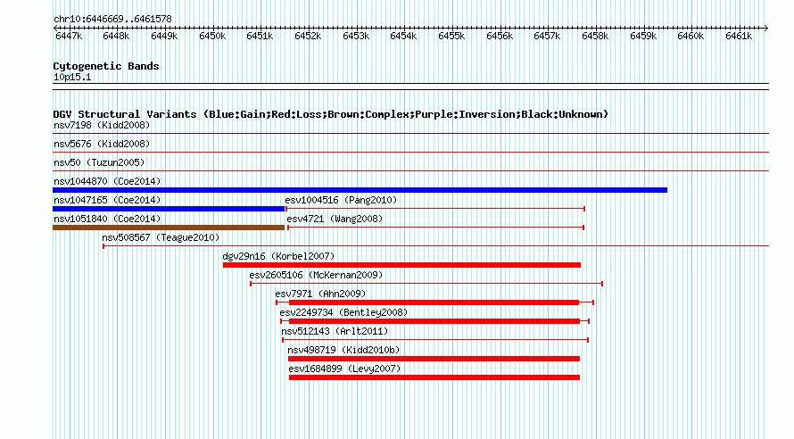Open the nsv508567 (Teague2010) label

point(161,237)
